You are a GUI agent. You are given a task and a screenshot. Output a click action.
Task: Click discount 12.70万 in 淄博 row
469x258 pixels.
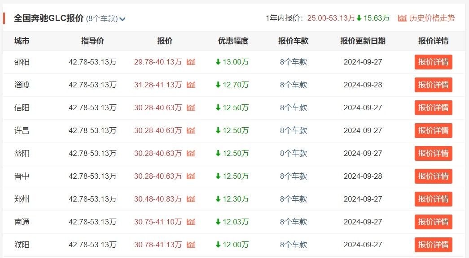pos(235,85)
